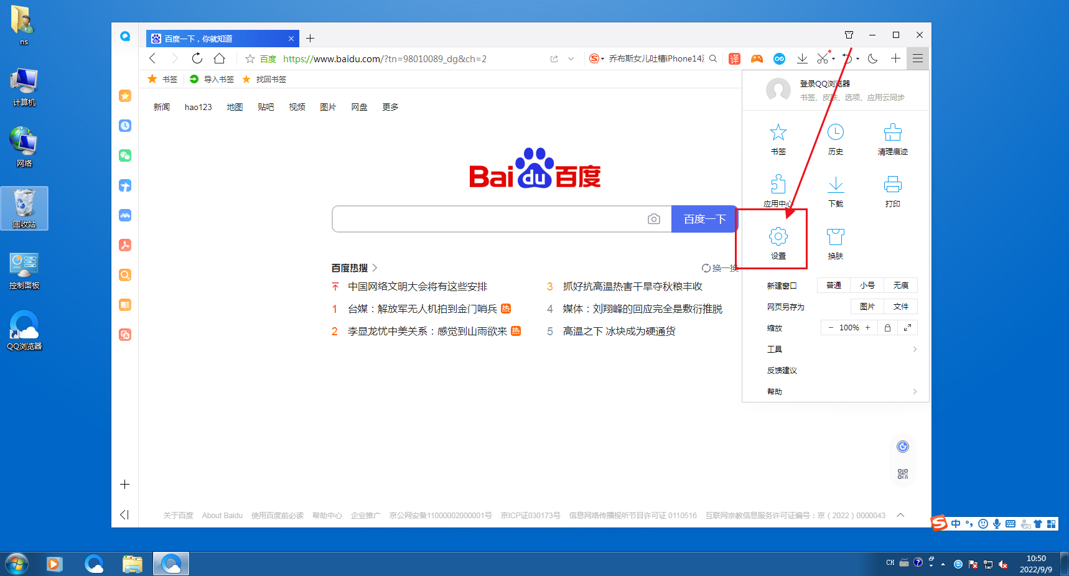Click the Print (打印) icon

pos(892,185)
